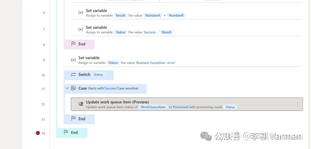Click the Processed status link
Screen dimensions: 311x149
point(181,107)
